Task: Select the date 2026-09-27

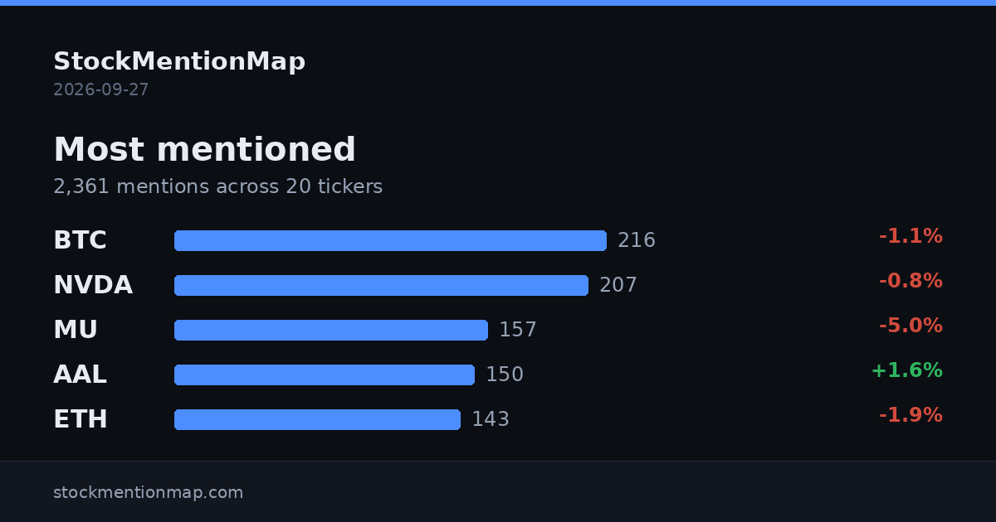Action: coord(101,89)
